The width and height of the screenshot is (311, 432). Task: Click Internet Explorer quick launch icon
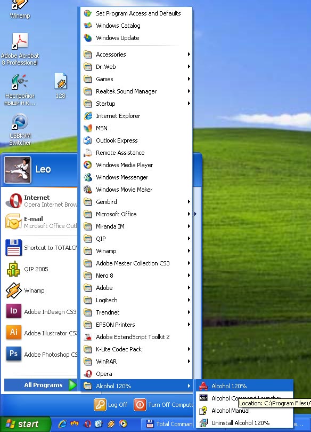[x=62, y=424]
